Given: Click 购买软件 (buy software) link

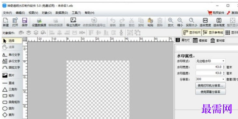Looking at the screenshot, I should (x=216, y=13).
